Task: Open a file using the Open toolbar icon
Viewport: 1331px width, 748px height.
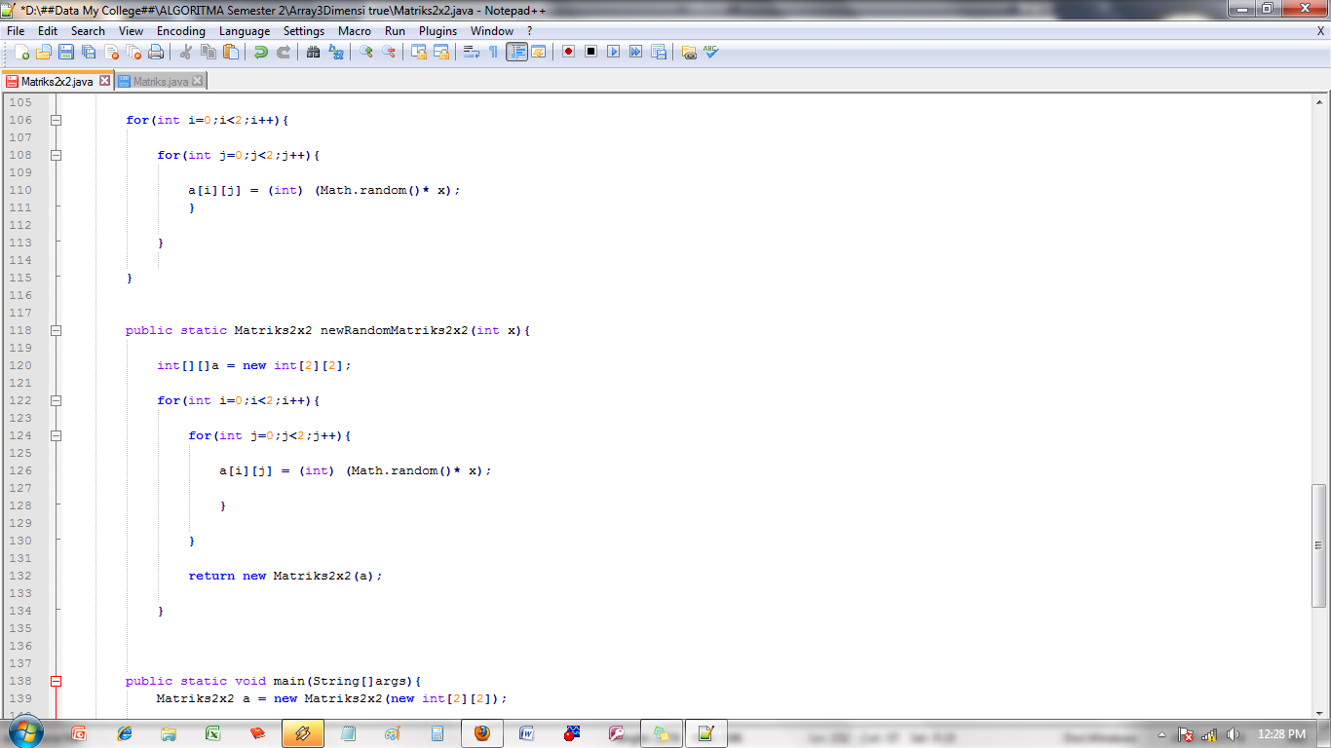Action: [x=46, y=52]
